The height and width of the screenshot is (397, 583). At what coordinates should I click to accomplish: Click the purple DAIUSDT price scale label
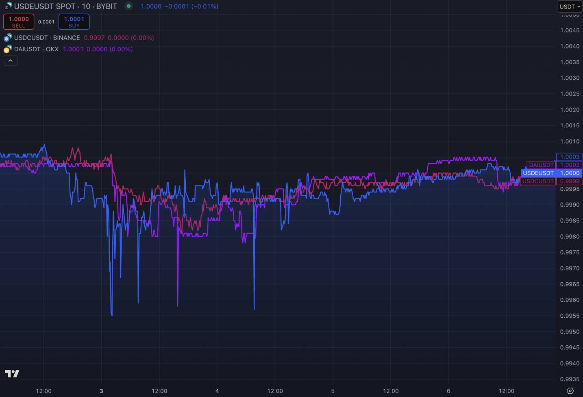(x=541, y=165)
